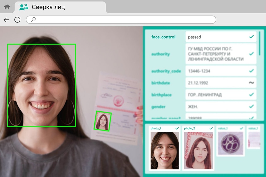Click the birthdate label

pyautogui.click(x=161, y=83)
